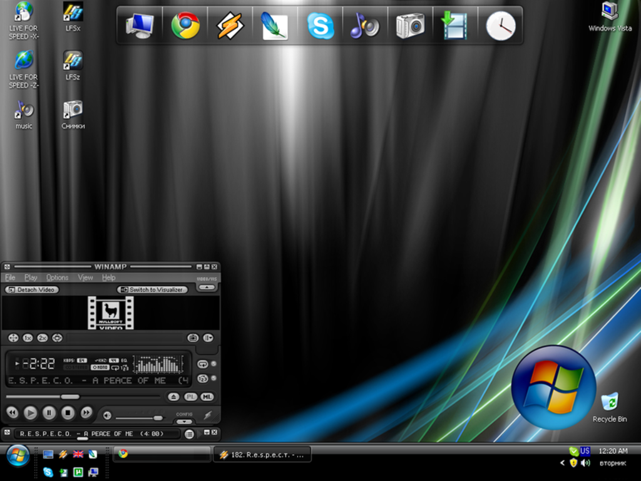Screen dimensions: 641x481
Task: Click the Winamp lightning bolt logo icon
Action: (x=208, y=416)
